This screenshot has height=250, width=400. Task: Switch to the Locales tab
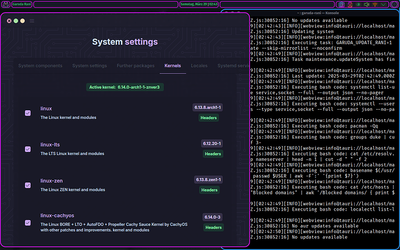click(199, 66)
